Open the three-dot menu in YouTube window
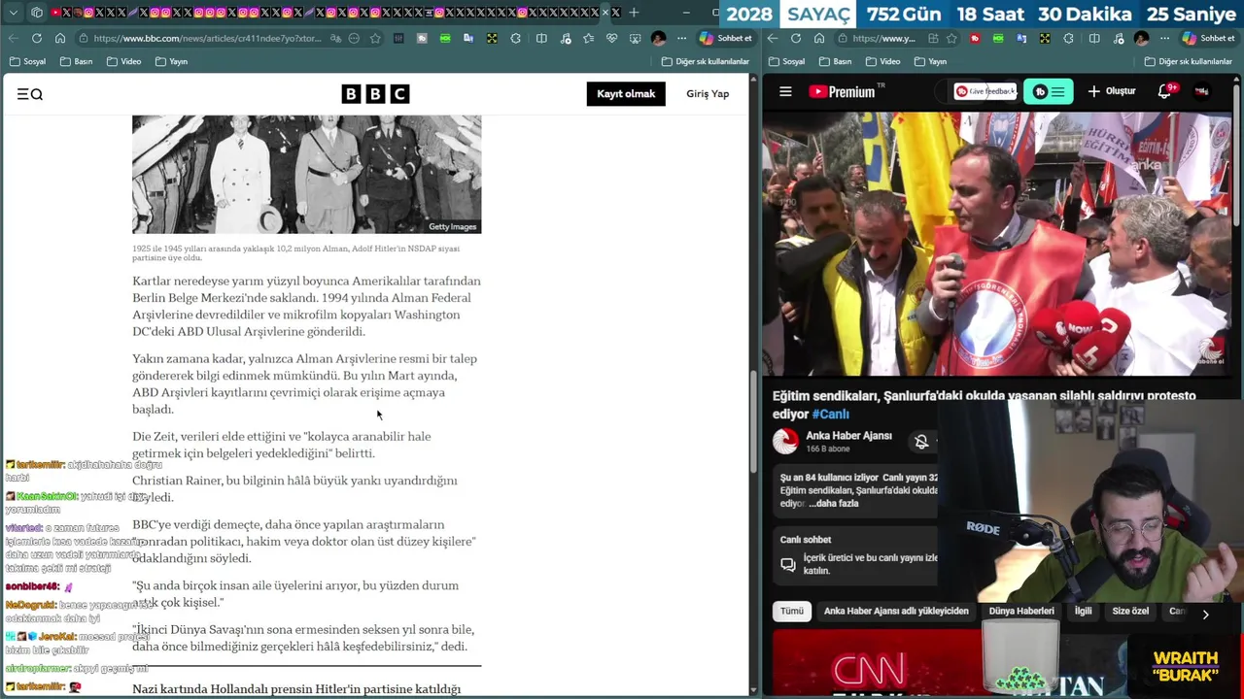Viewport: 1244px width, 699px height. (1164, 38)
